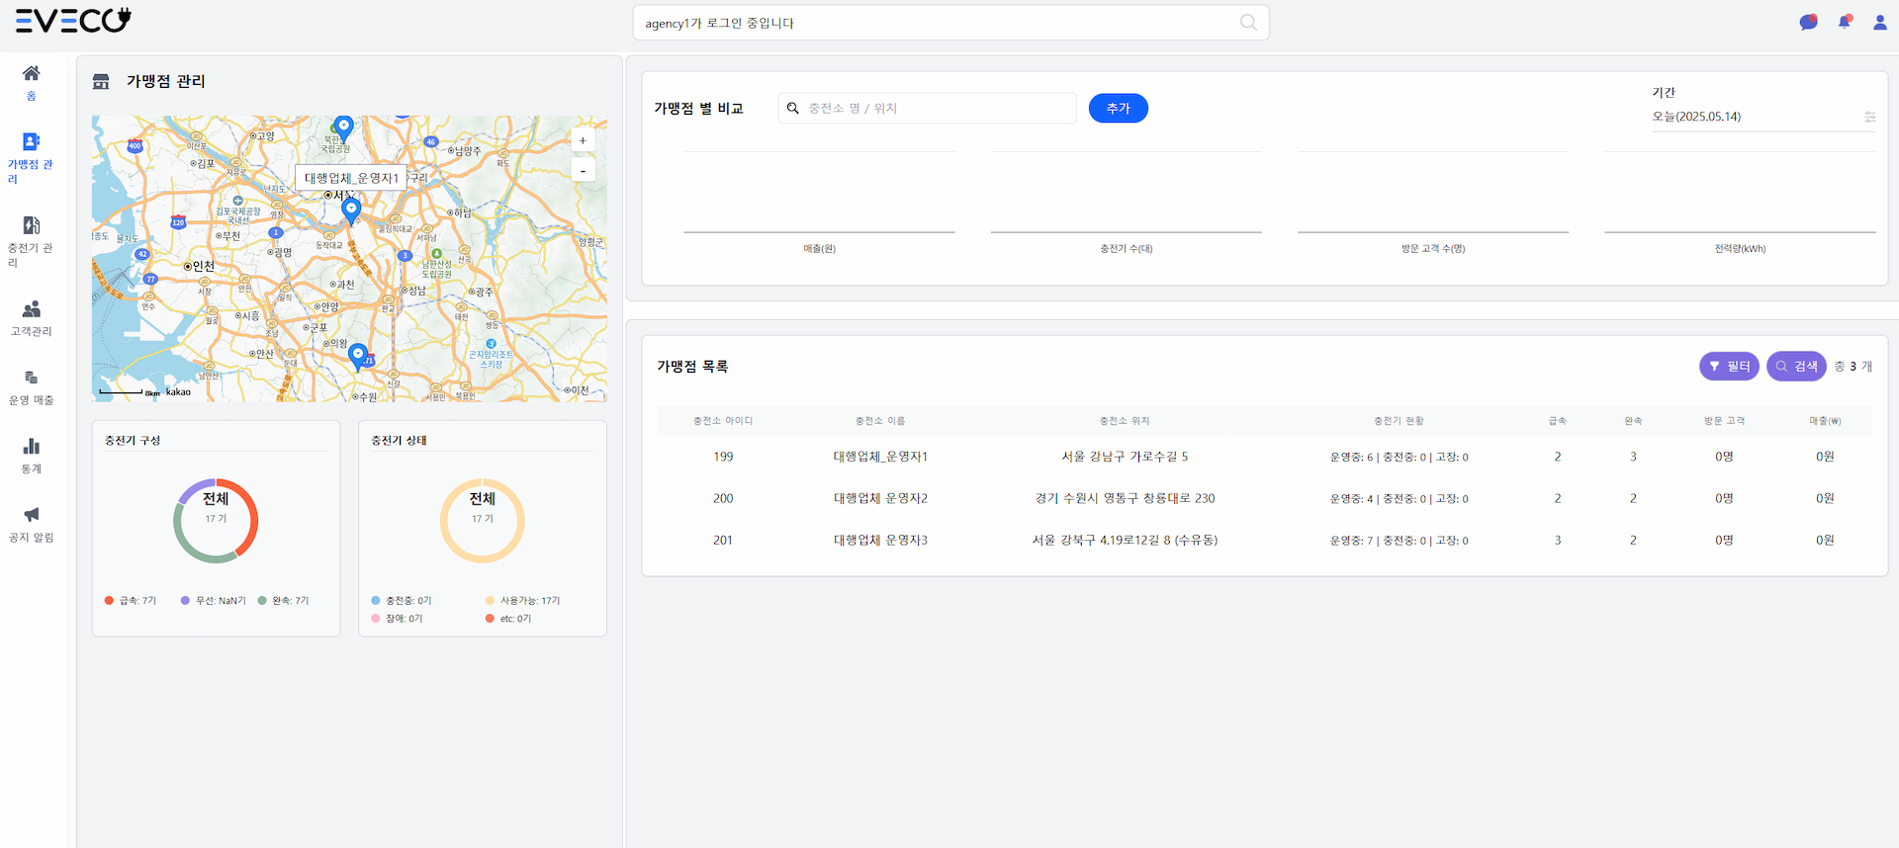Click the 전력량(kWh) chart label
1899x848 pixels.
1740,249
